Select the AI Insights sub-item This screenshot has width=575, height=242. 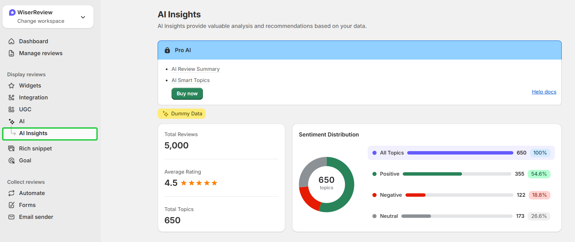click(x=50, y=133)
